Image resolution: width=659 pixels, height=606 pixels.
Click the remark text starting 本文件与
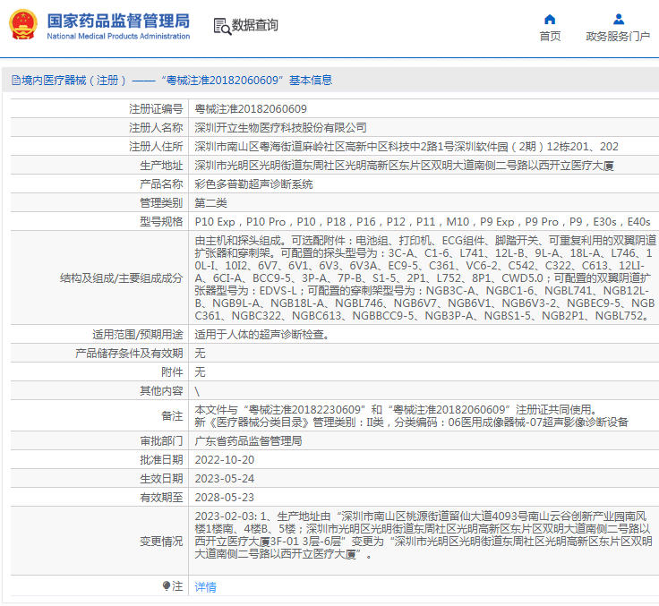click(x=412, y=416)
